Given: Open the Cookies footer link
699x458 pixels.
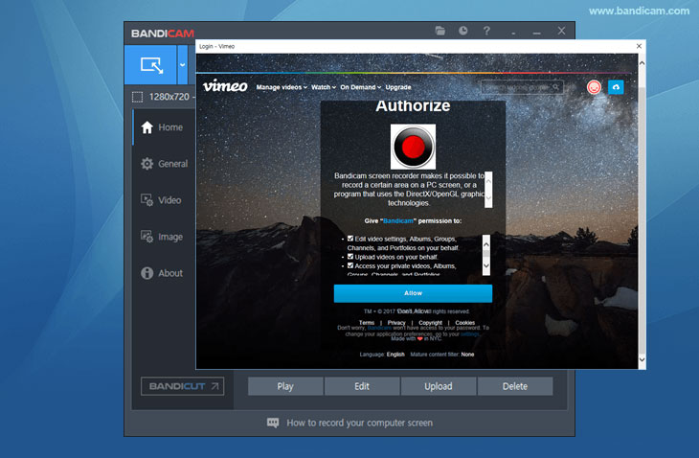Looking at the screenshot, I should pos(465,323).
